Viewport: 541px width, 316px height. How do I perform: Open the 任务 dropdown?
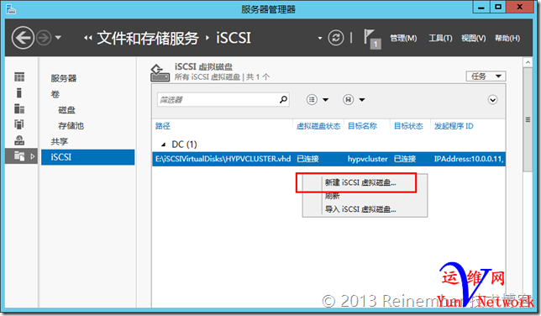point(486,76)
